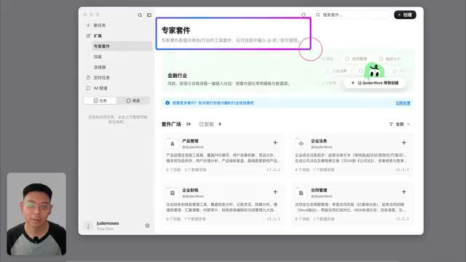Add the 企业财税 suite with plus

coord(275,192)
